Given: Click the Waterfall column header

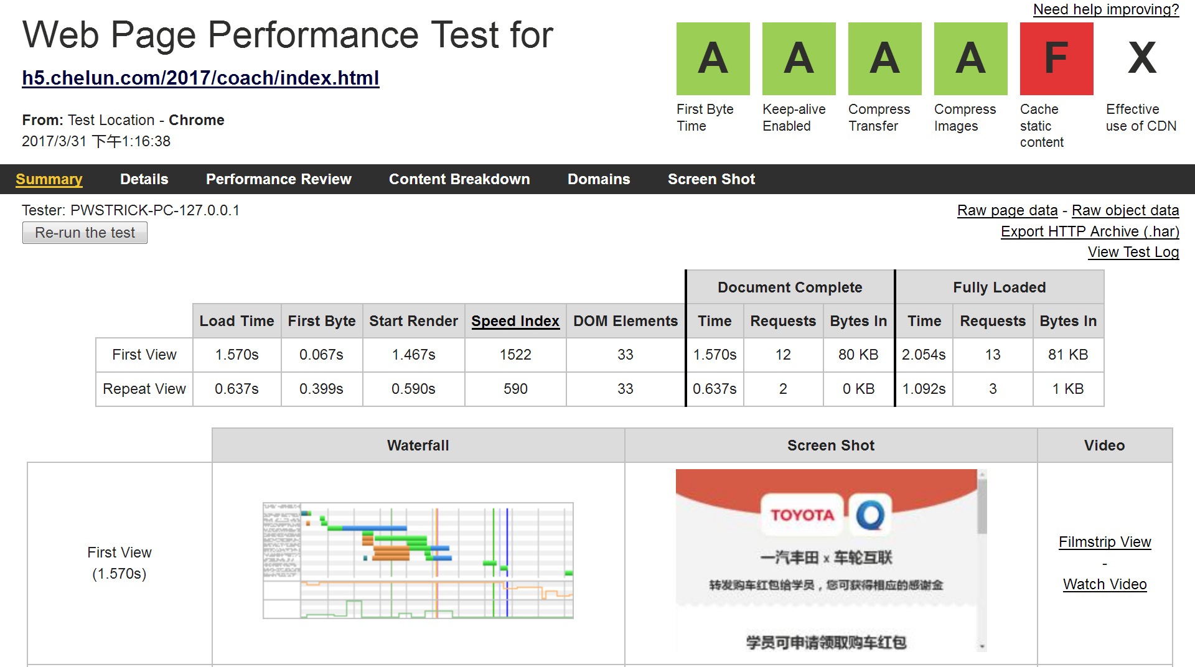Looking at the screenshot, I should pyautogui.click(x=418, y=445).
